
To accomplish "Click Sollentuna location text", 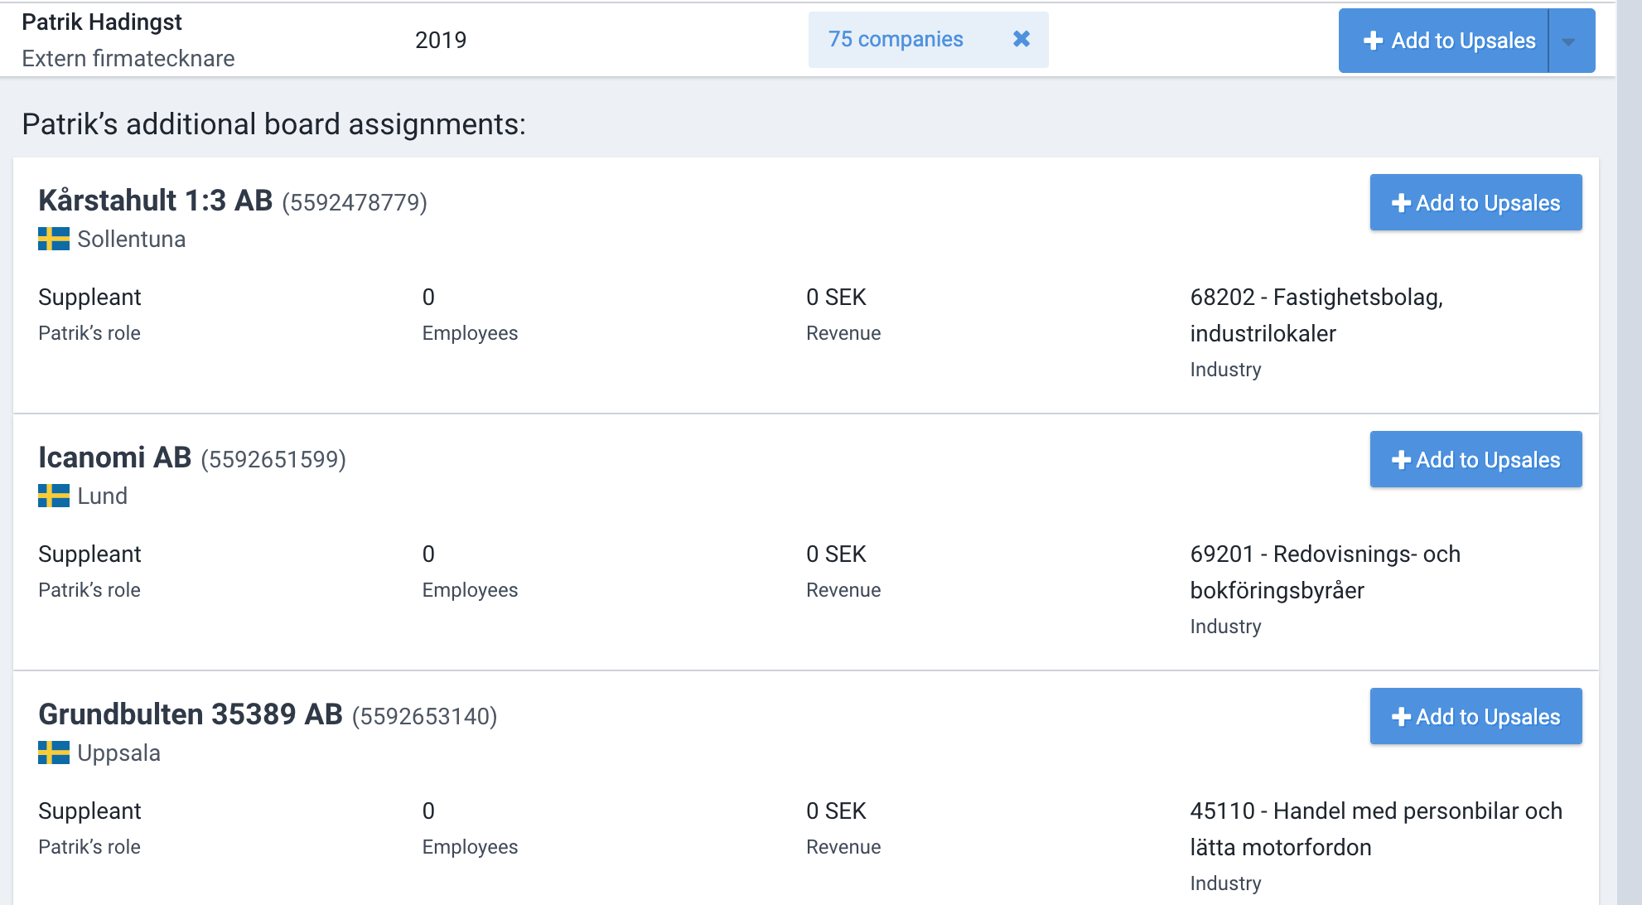I will [132, 240].
